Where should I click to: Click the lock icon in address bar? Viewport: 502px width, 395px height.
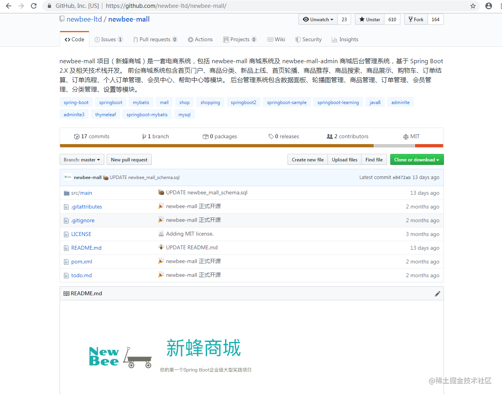click(49, 6)
